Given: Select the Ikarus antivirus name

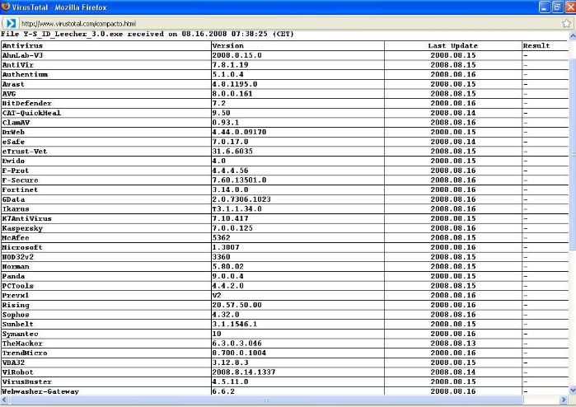Looking at the screenshot, I should 16,209.
